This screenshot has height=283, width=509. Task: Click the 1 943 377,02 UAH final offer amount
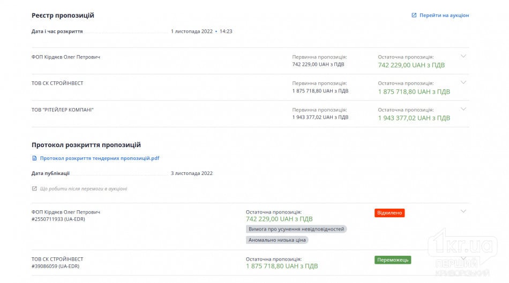point(414,118)
